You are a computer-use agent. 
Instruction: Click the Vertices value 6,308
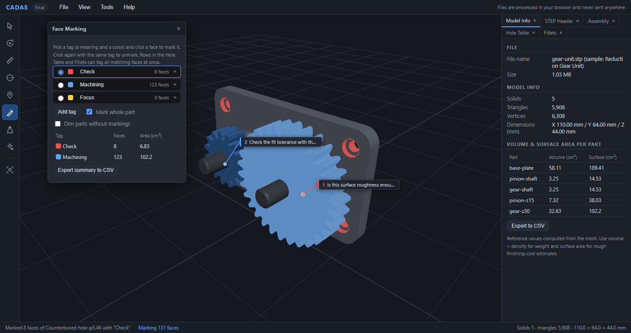[558, 116]
